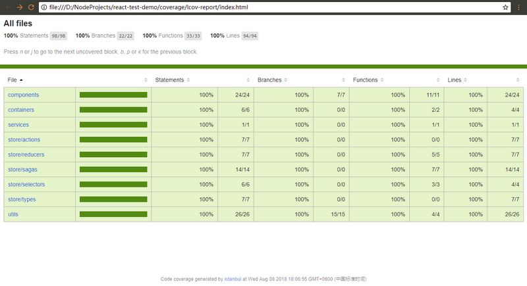The width and height of the screenshot is (527, 286).
Task: Click the site info icon in address bar
Action: point(44,7)
